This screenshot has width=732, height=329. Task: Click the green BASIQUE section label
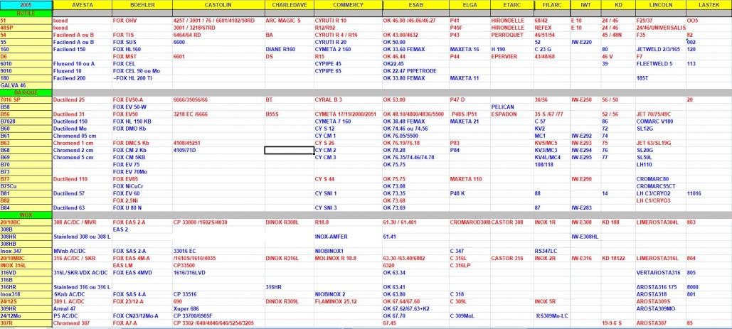(26, 92)
